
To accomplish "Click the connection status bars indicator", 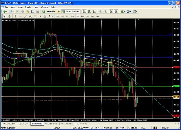I will click(155, 128).
